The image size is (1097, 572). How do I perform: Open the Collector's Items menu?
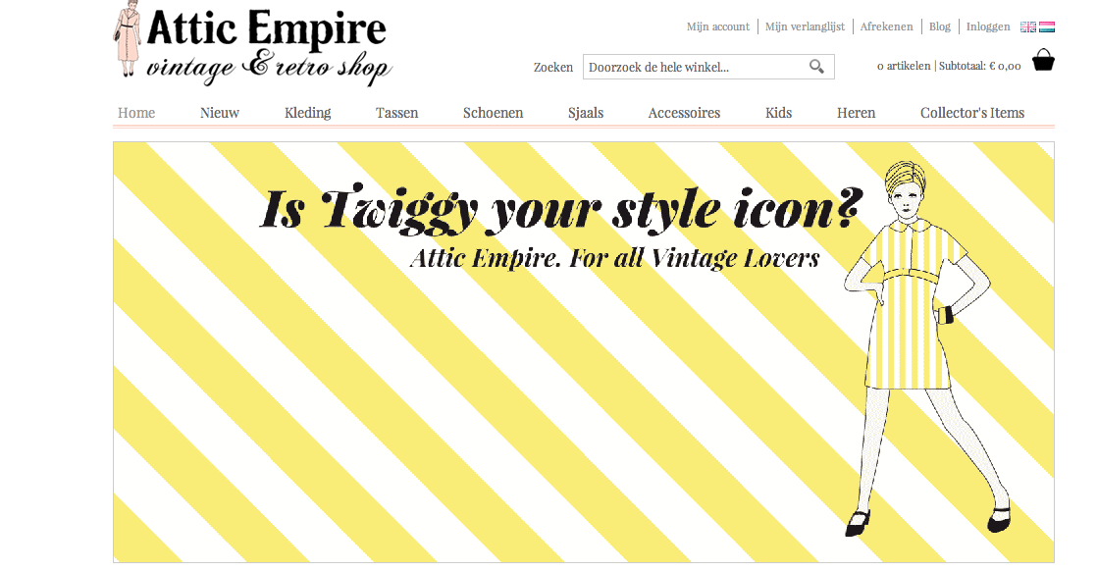[x=972, y=113]
